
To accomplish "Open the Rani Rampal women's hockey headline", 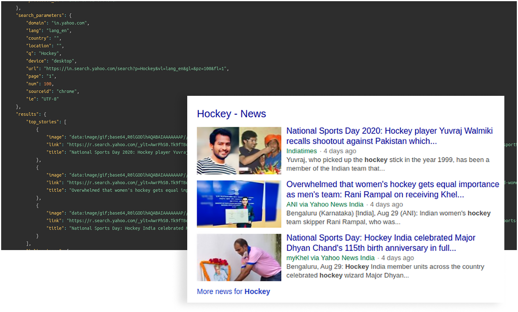I will click(393, 189).
